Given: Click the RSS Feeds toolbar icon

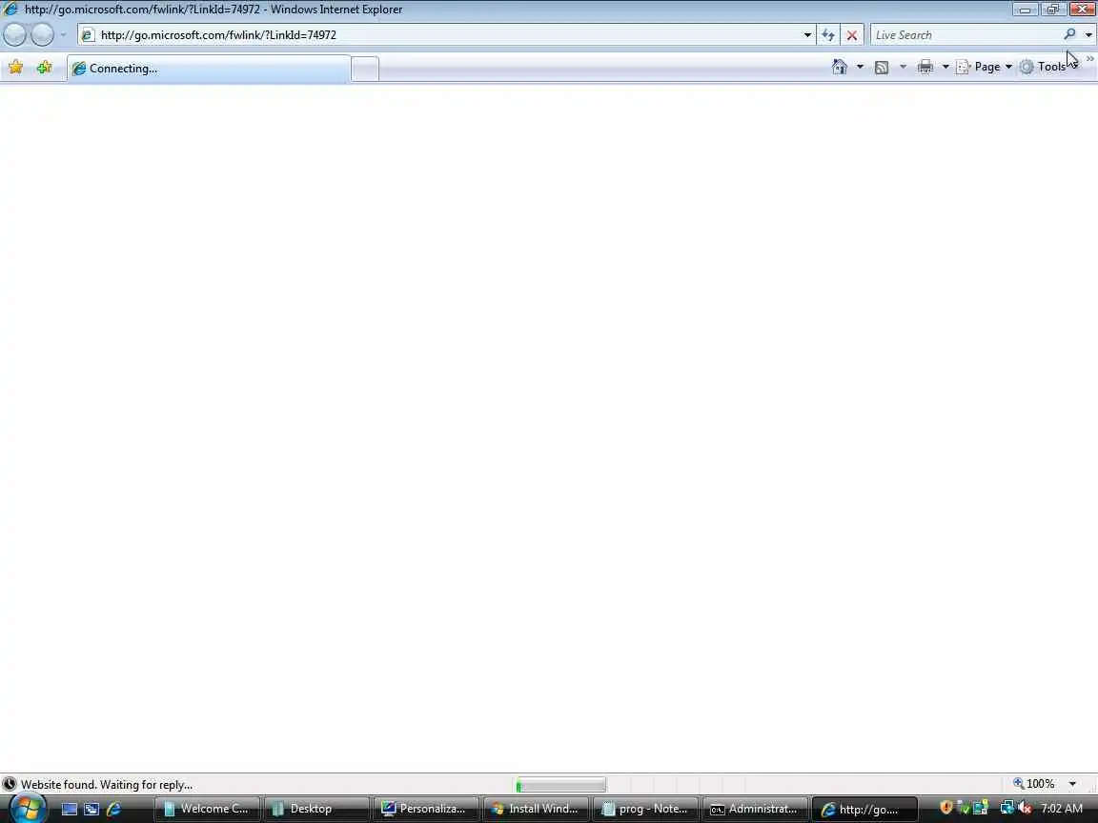Looking at the screenshot, I should pyautogui.click(x=882, y=68).
